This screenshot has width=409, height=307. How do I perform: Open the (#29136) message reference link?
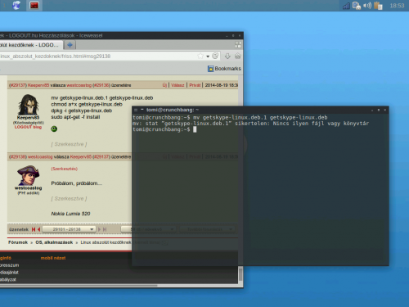[x=101, y=85]
